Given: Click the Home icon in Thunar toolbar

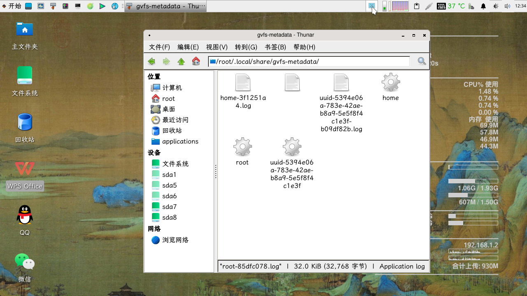Looking at the screenshot, I should pyautogui.click(x=195, y=61).
